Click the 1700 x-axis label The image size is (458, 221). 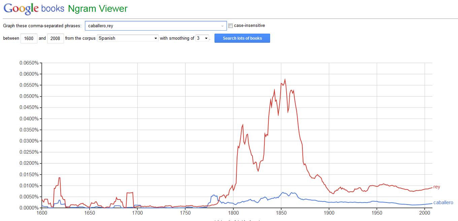(x=137, y=213)
